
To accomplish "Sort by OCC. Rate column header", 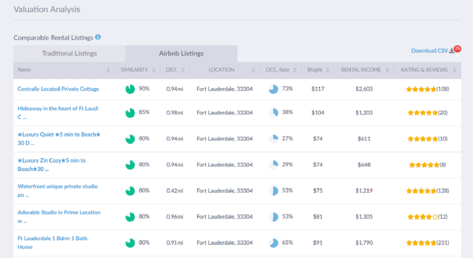I will pyautogui.click(x=277, y=70).
